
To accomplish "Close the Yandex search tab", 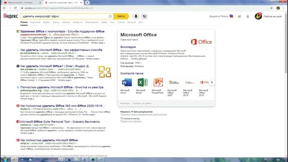I will click(81, 3).
